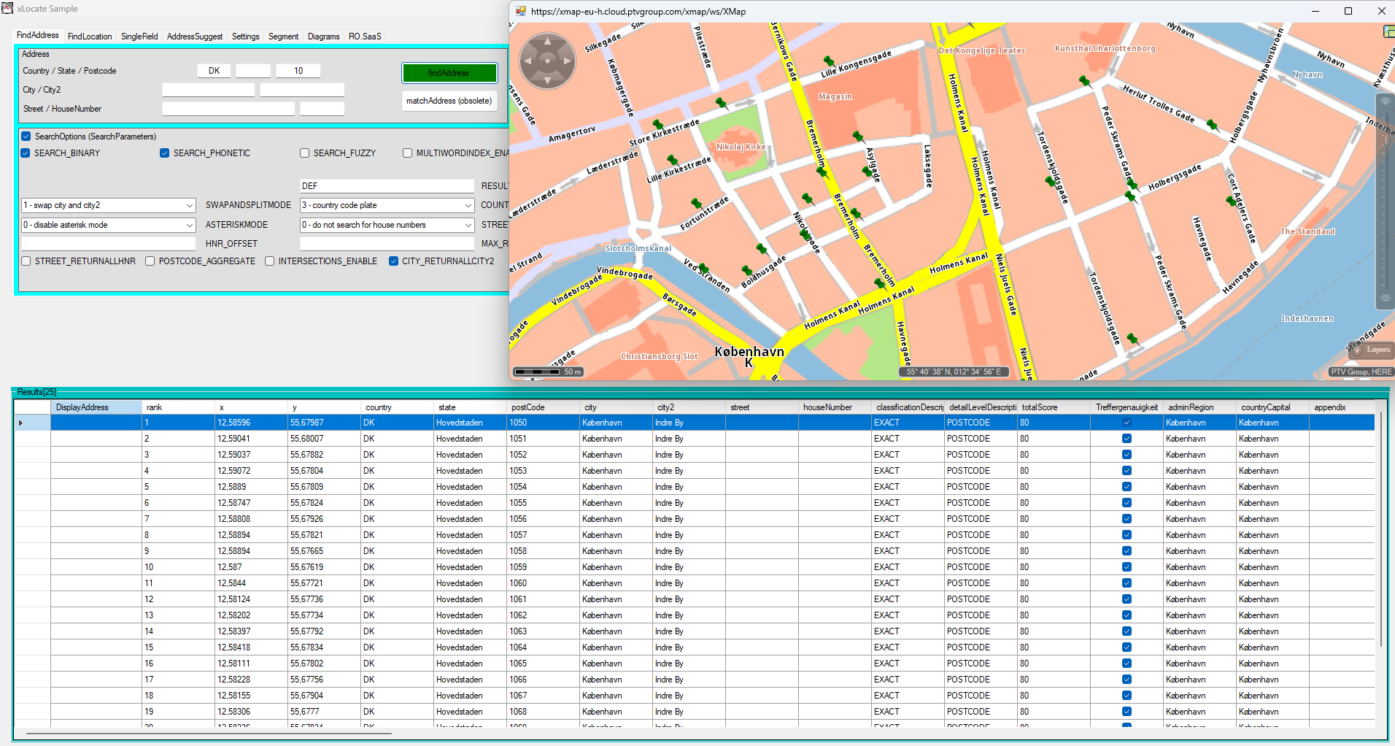Click the matchAddress (obsolete) button
This screenshot has height=746, width=1395.
tap(449, 101)
